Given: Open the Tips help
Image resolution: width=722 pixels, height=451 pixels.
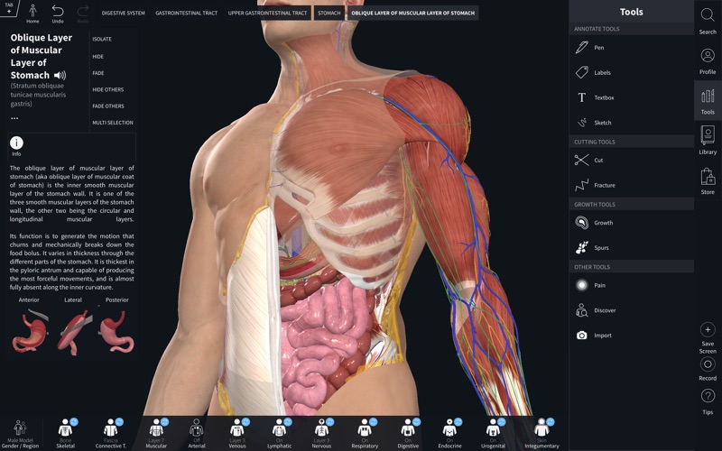Looking at the screenshot, I should pyautogui.click(x=708, y=401).
